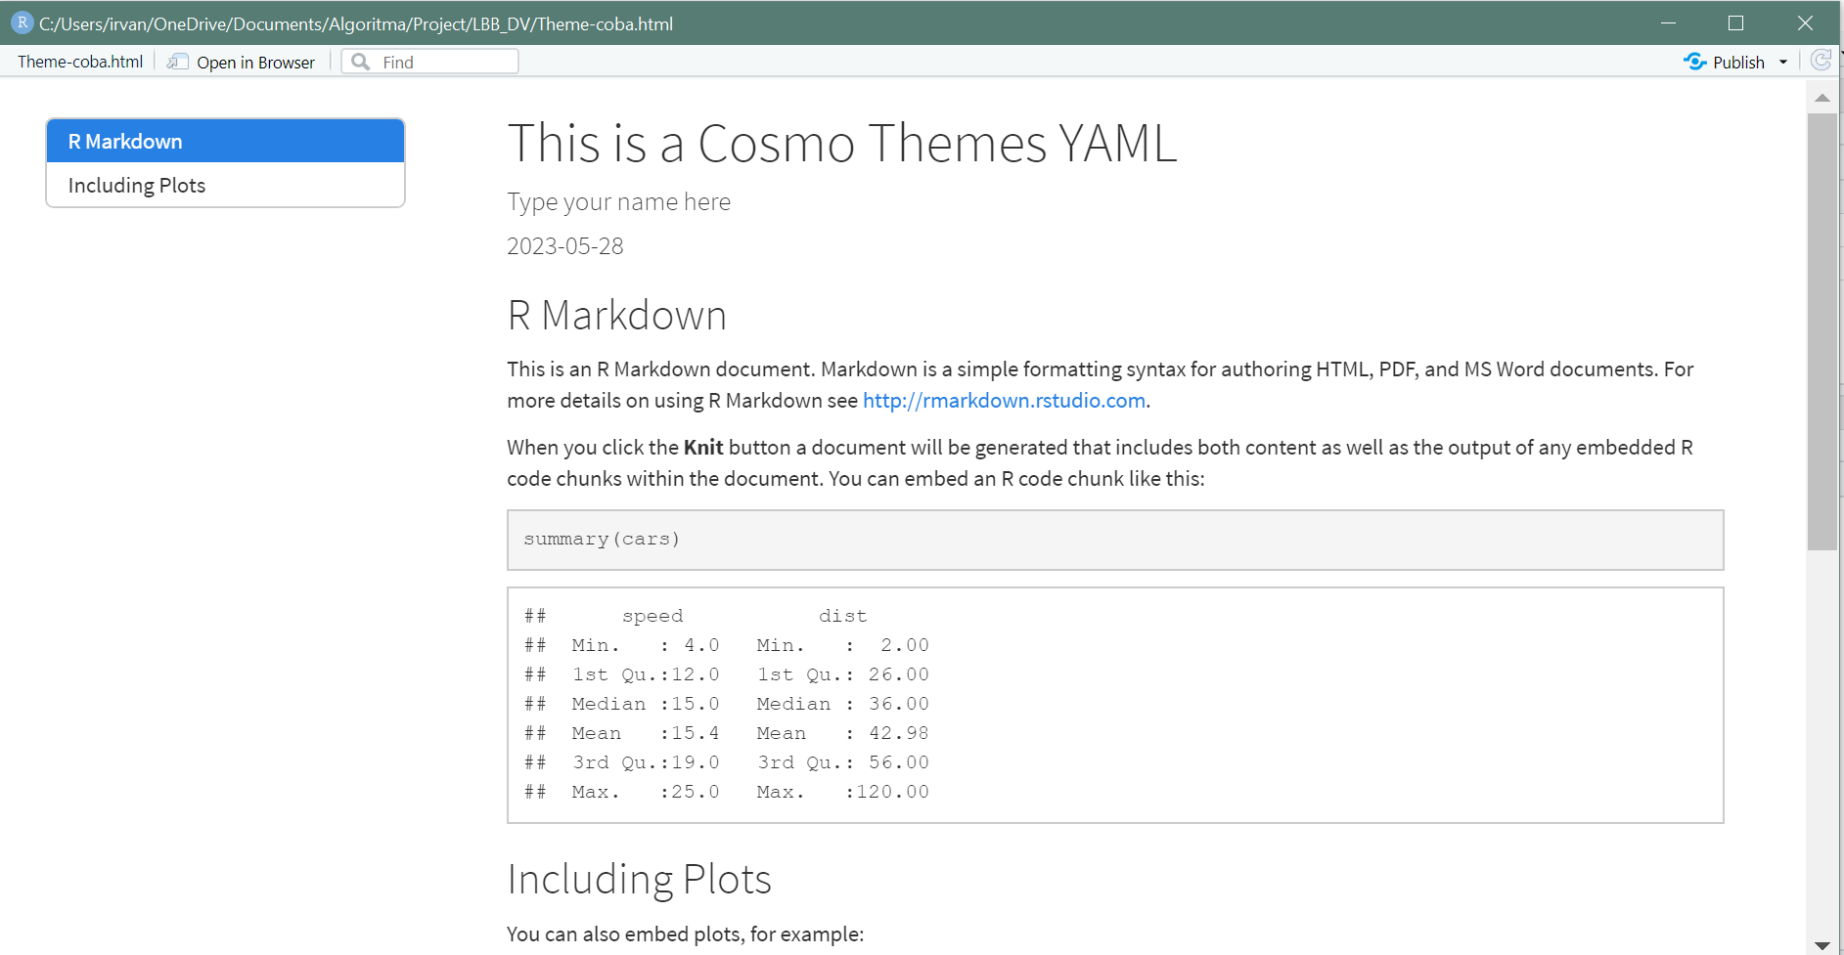Screen dimensions: 1844x955
Task: Open the rmarkdown.rstudio.com link
Action: click(x=1004, y=401)
